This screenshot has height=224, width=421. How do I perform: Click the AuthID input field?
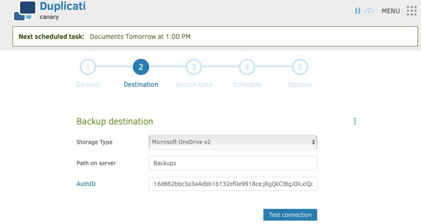coord(233,184)
